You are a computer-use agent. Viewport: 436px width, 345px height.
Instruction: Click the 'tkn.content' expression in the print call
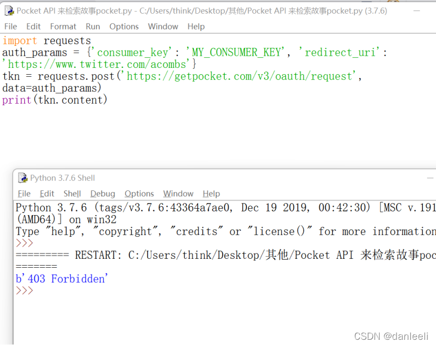point(70,100)
